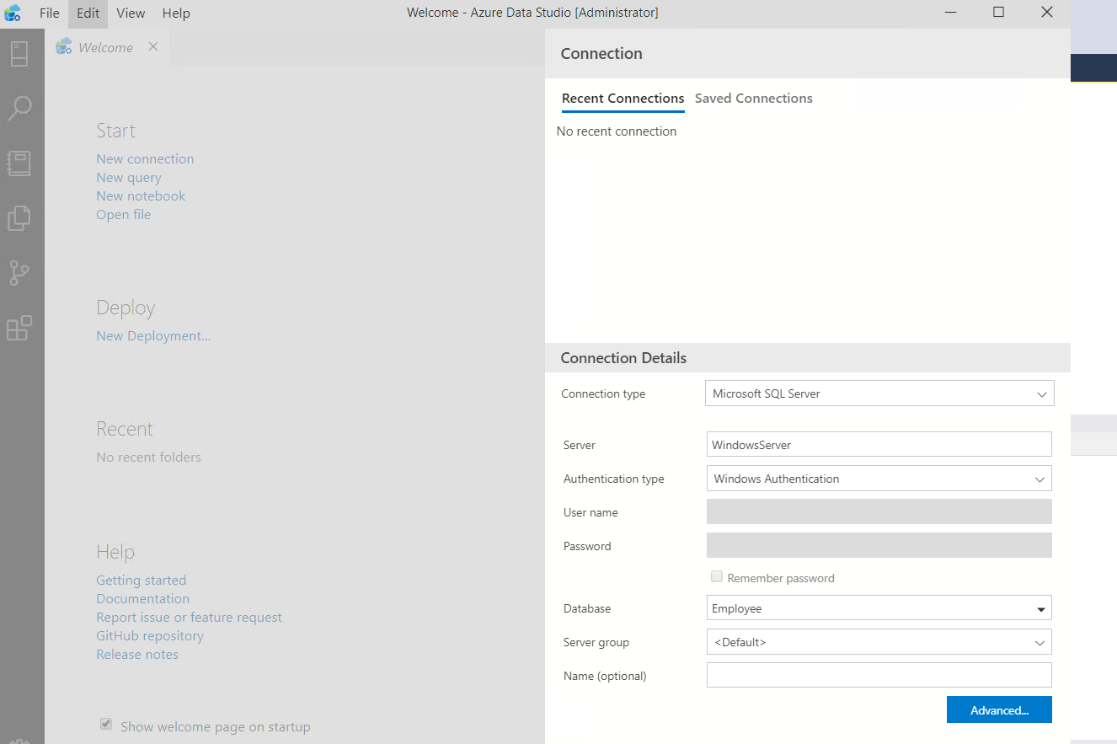Open the GitHub repository link
Screen dimensions: 1117x744
coord(150,635)
